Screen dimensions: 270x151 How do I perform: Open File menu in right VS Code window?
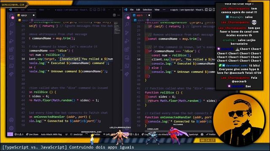click(132, 10)
